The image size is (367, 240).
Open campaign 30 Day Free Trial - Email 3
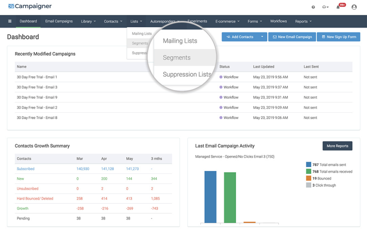[37, 87]
